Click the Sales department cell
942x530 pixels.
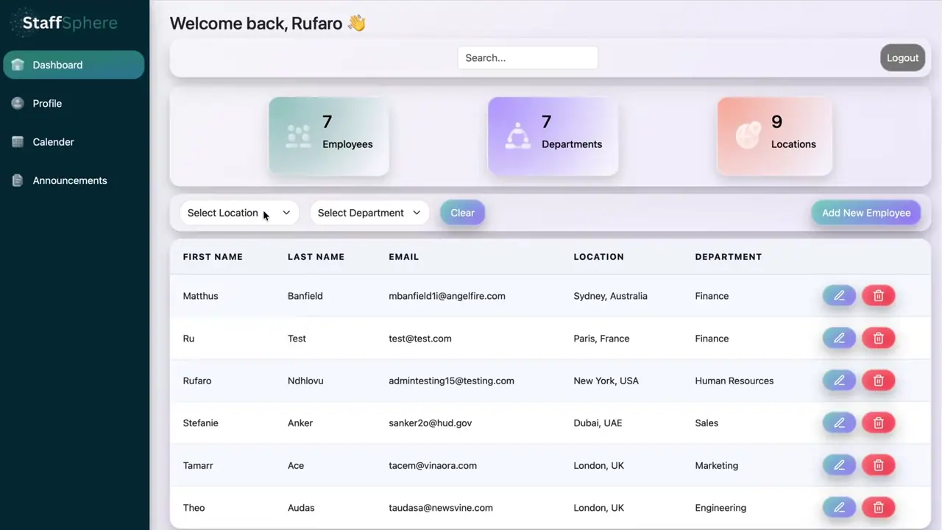(706, 423)
